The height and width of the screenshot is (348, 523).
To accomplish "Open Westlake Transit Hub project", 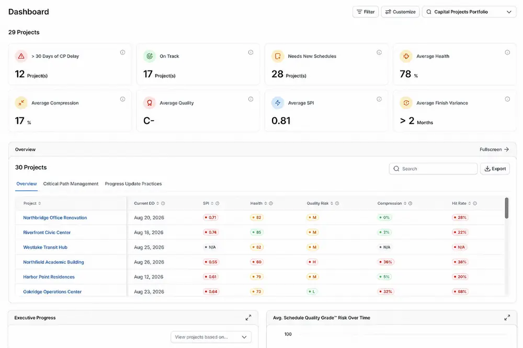I will (45, 247).
